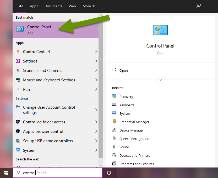The height and width of the screenshot is (178, 218).
Task: Click the System monitor icon in Settings list
Action: [18, 150]
